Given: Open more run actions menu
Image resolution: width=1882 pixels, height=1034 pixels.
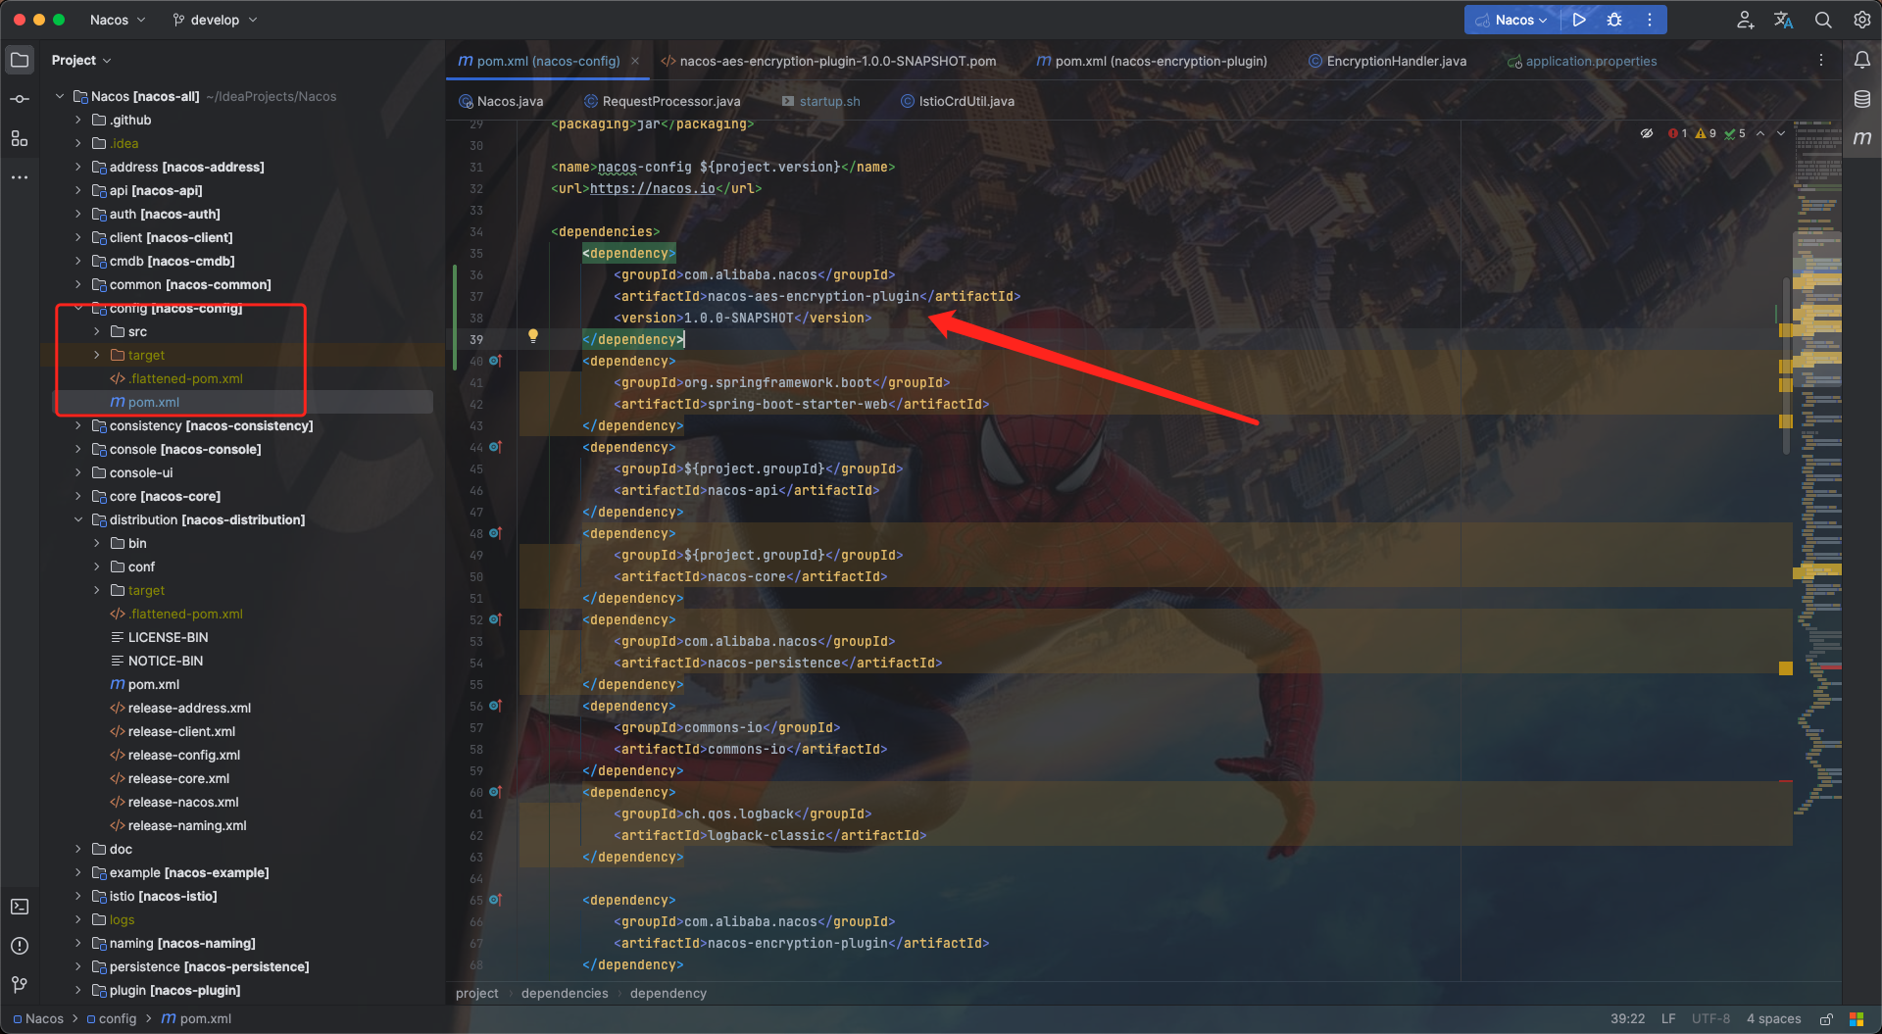Looking at the screenshot, I should point(1650,20).
